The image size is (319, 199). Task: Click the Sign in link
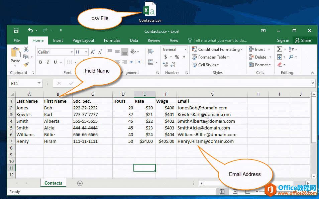click(x=283, y=40)
